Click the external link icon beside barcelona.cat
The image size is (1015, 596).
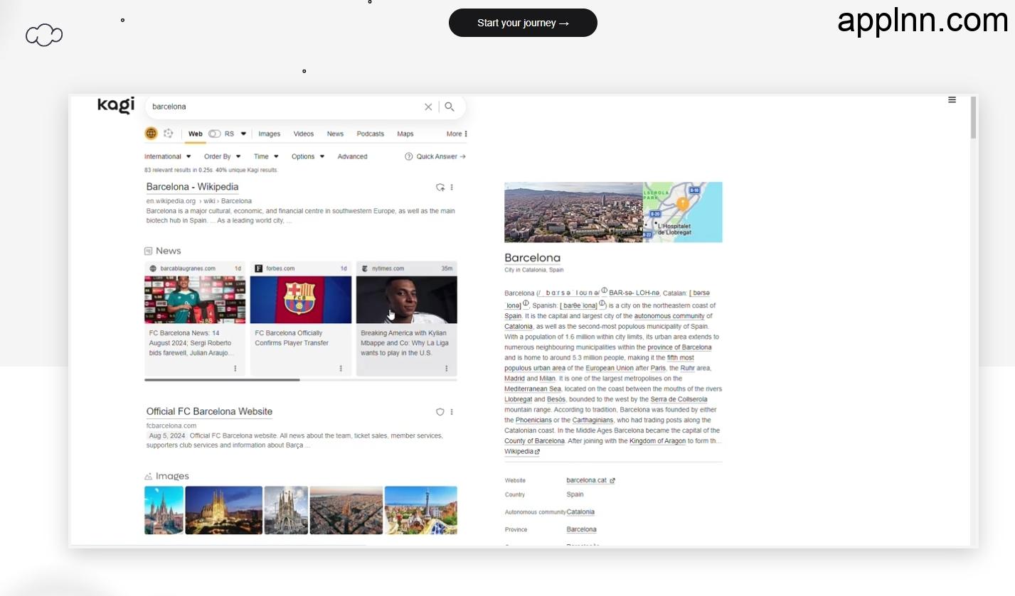612,481
